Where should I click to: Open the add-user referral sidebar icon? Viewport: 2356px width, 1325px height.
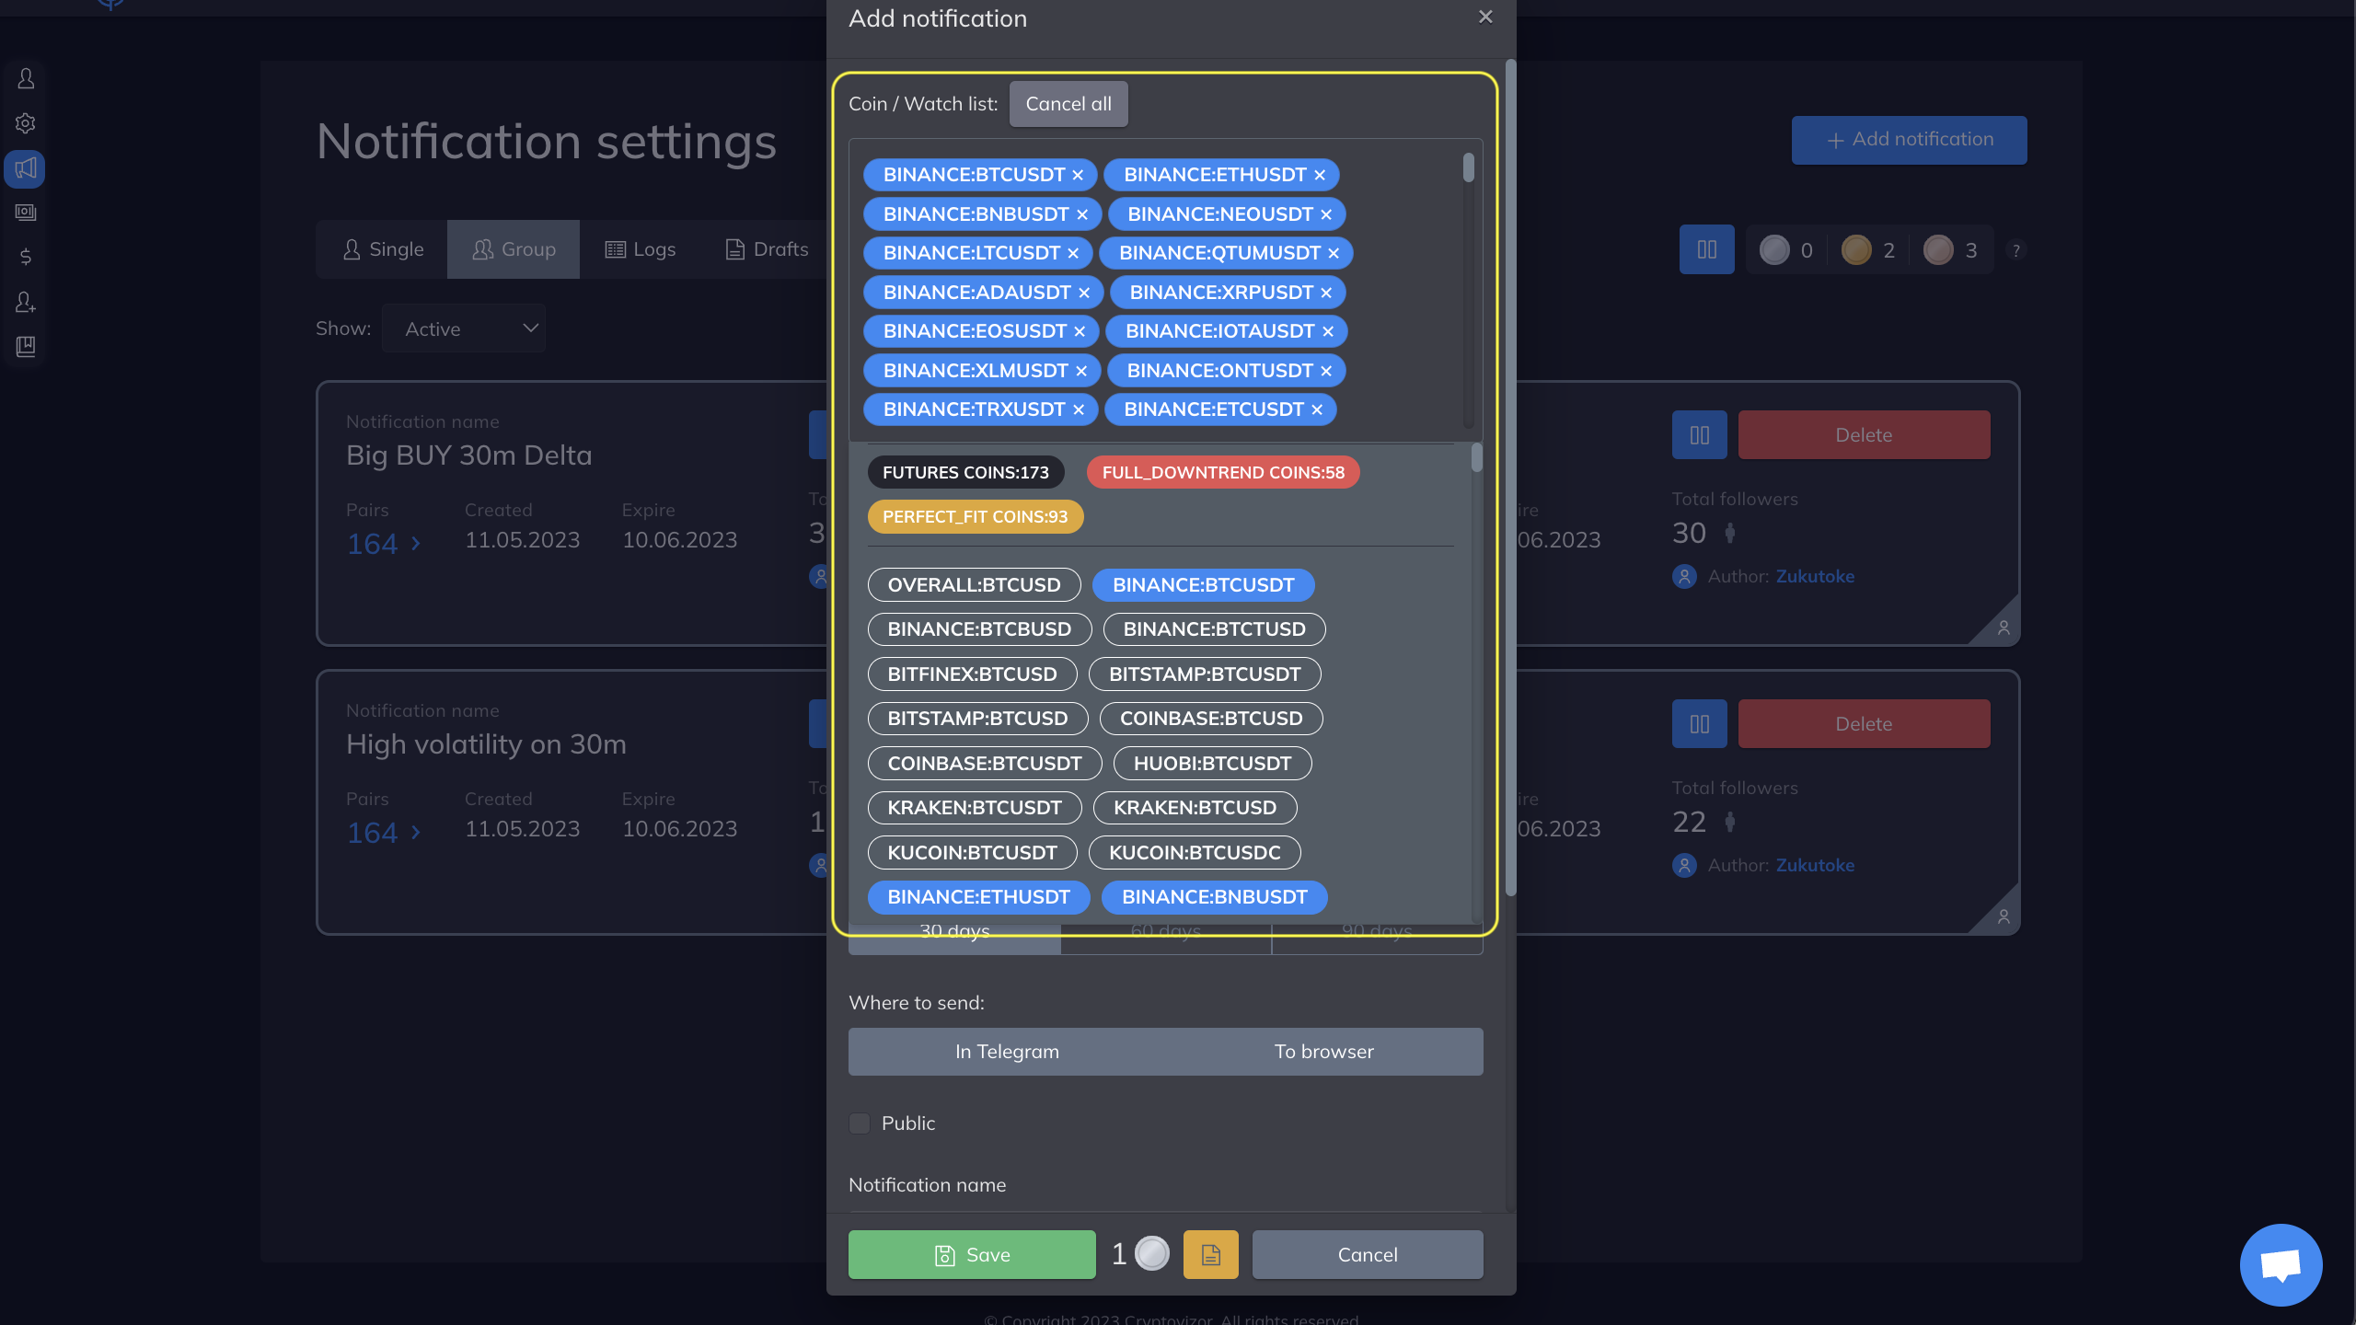click(26, 302)
